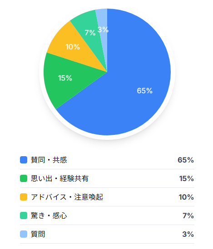Viewport: 213px width, 249px height.
Task: Click the 15% value in legend
Action: (x=186, y=178)
